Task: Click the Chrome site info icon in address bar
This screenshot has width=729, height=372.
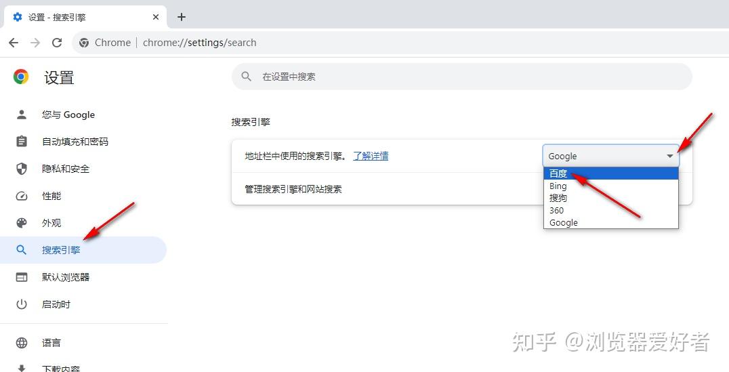Action: pyautogui.click(x=84, y=43)
